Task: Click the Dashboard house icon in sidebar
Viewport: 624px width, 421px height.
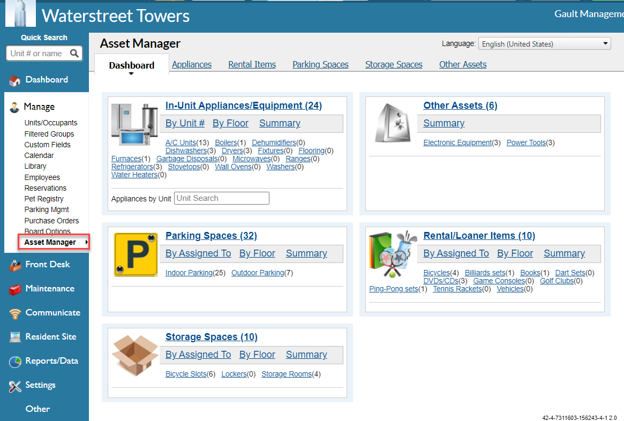Action: point(14,80)
